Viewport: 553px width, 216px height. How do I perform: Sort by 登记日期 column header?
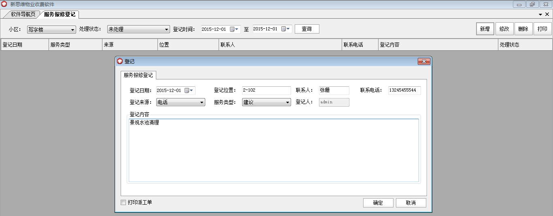coord(24,45)
